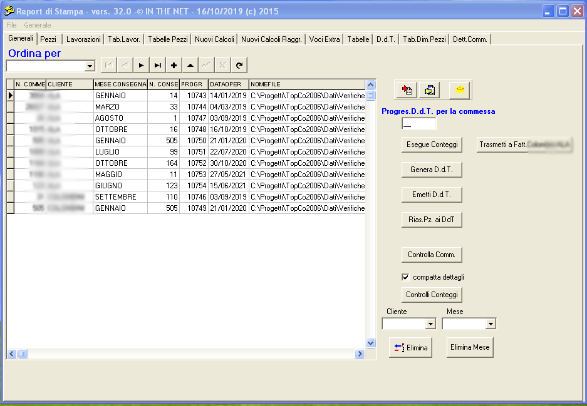Click the Rias.Pz. ai DdT button
This screenshot has height=406, width=587.
coord(432,220)
